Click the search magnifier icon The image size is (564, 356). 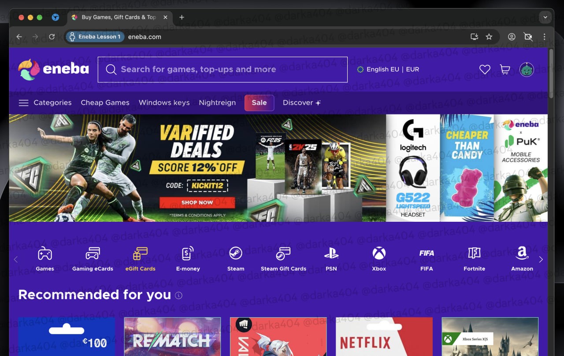point(111,70)
